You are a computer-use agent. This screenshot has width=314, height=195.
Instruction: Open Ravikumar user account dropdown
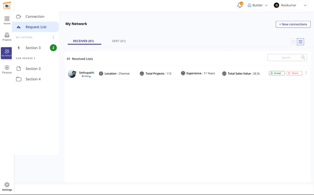point(290,5)
